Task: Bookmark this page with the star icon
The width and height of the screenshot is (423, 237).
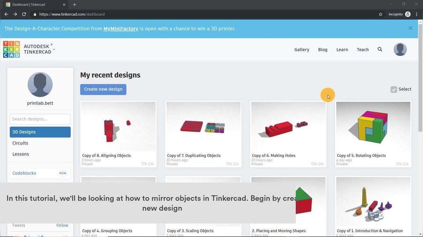Action: point(380,14)
